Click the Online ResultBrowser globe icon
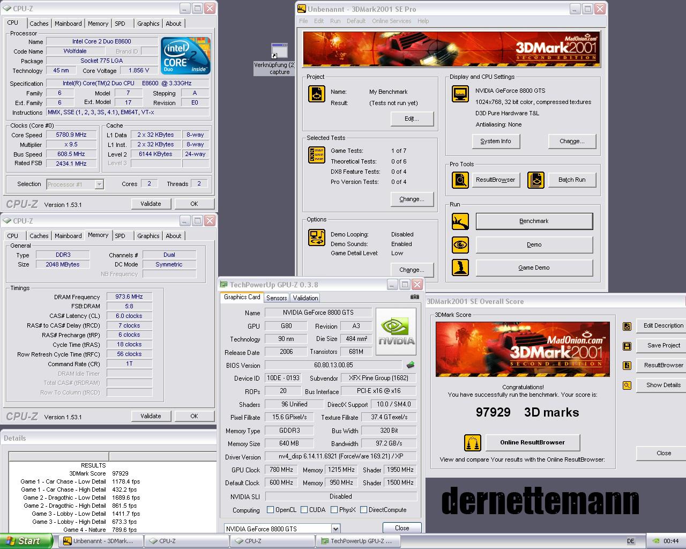Screen dimensions: 686x549 [x=472, y=442]
